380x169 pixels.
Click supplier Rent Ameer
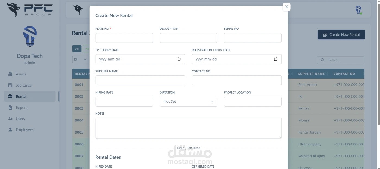(308, 85)
